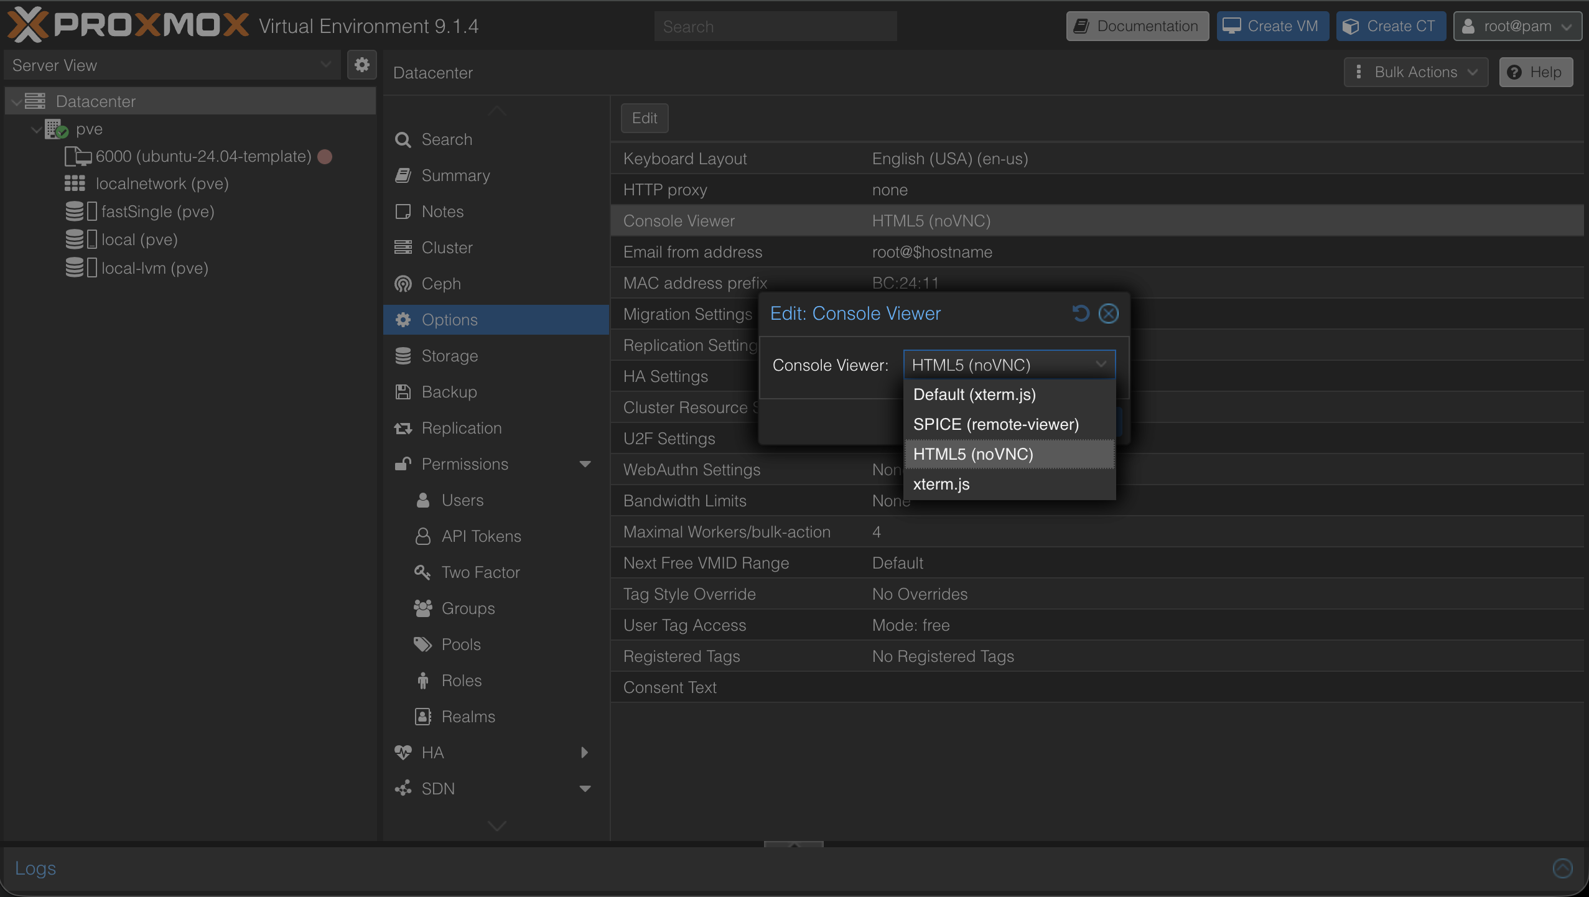Select the Summary icon in Datacenter menu
Viewport: 1589px width, 897px height.
click(x=403, y=175)
